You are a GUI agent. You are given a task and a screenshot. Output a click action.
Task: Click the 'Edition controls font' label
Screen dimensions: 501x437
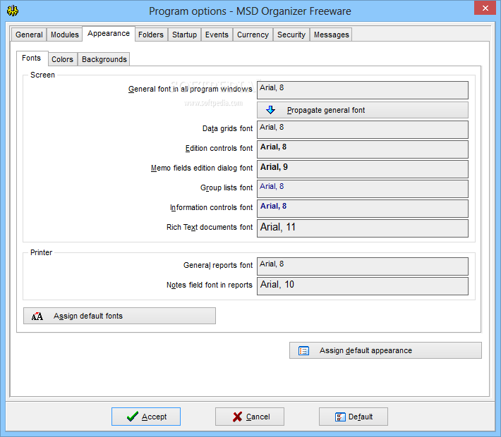click(x=219, y=149)
